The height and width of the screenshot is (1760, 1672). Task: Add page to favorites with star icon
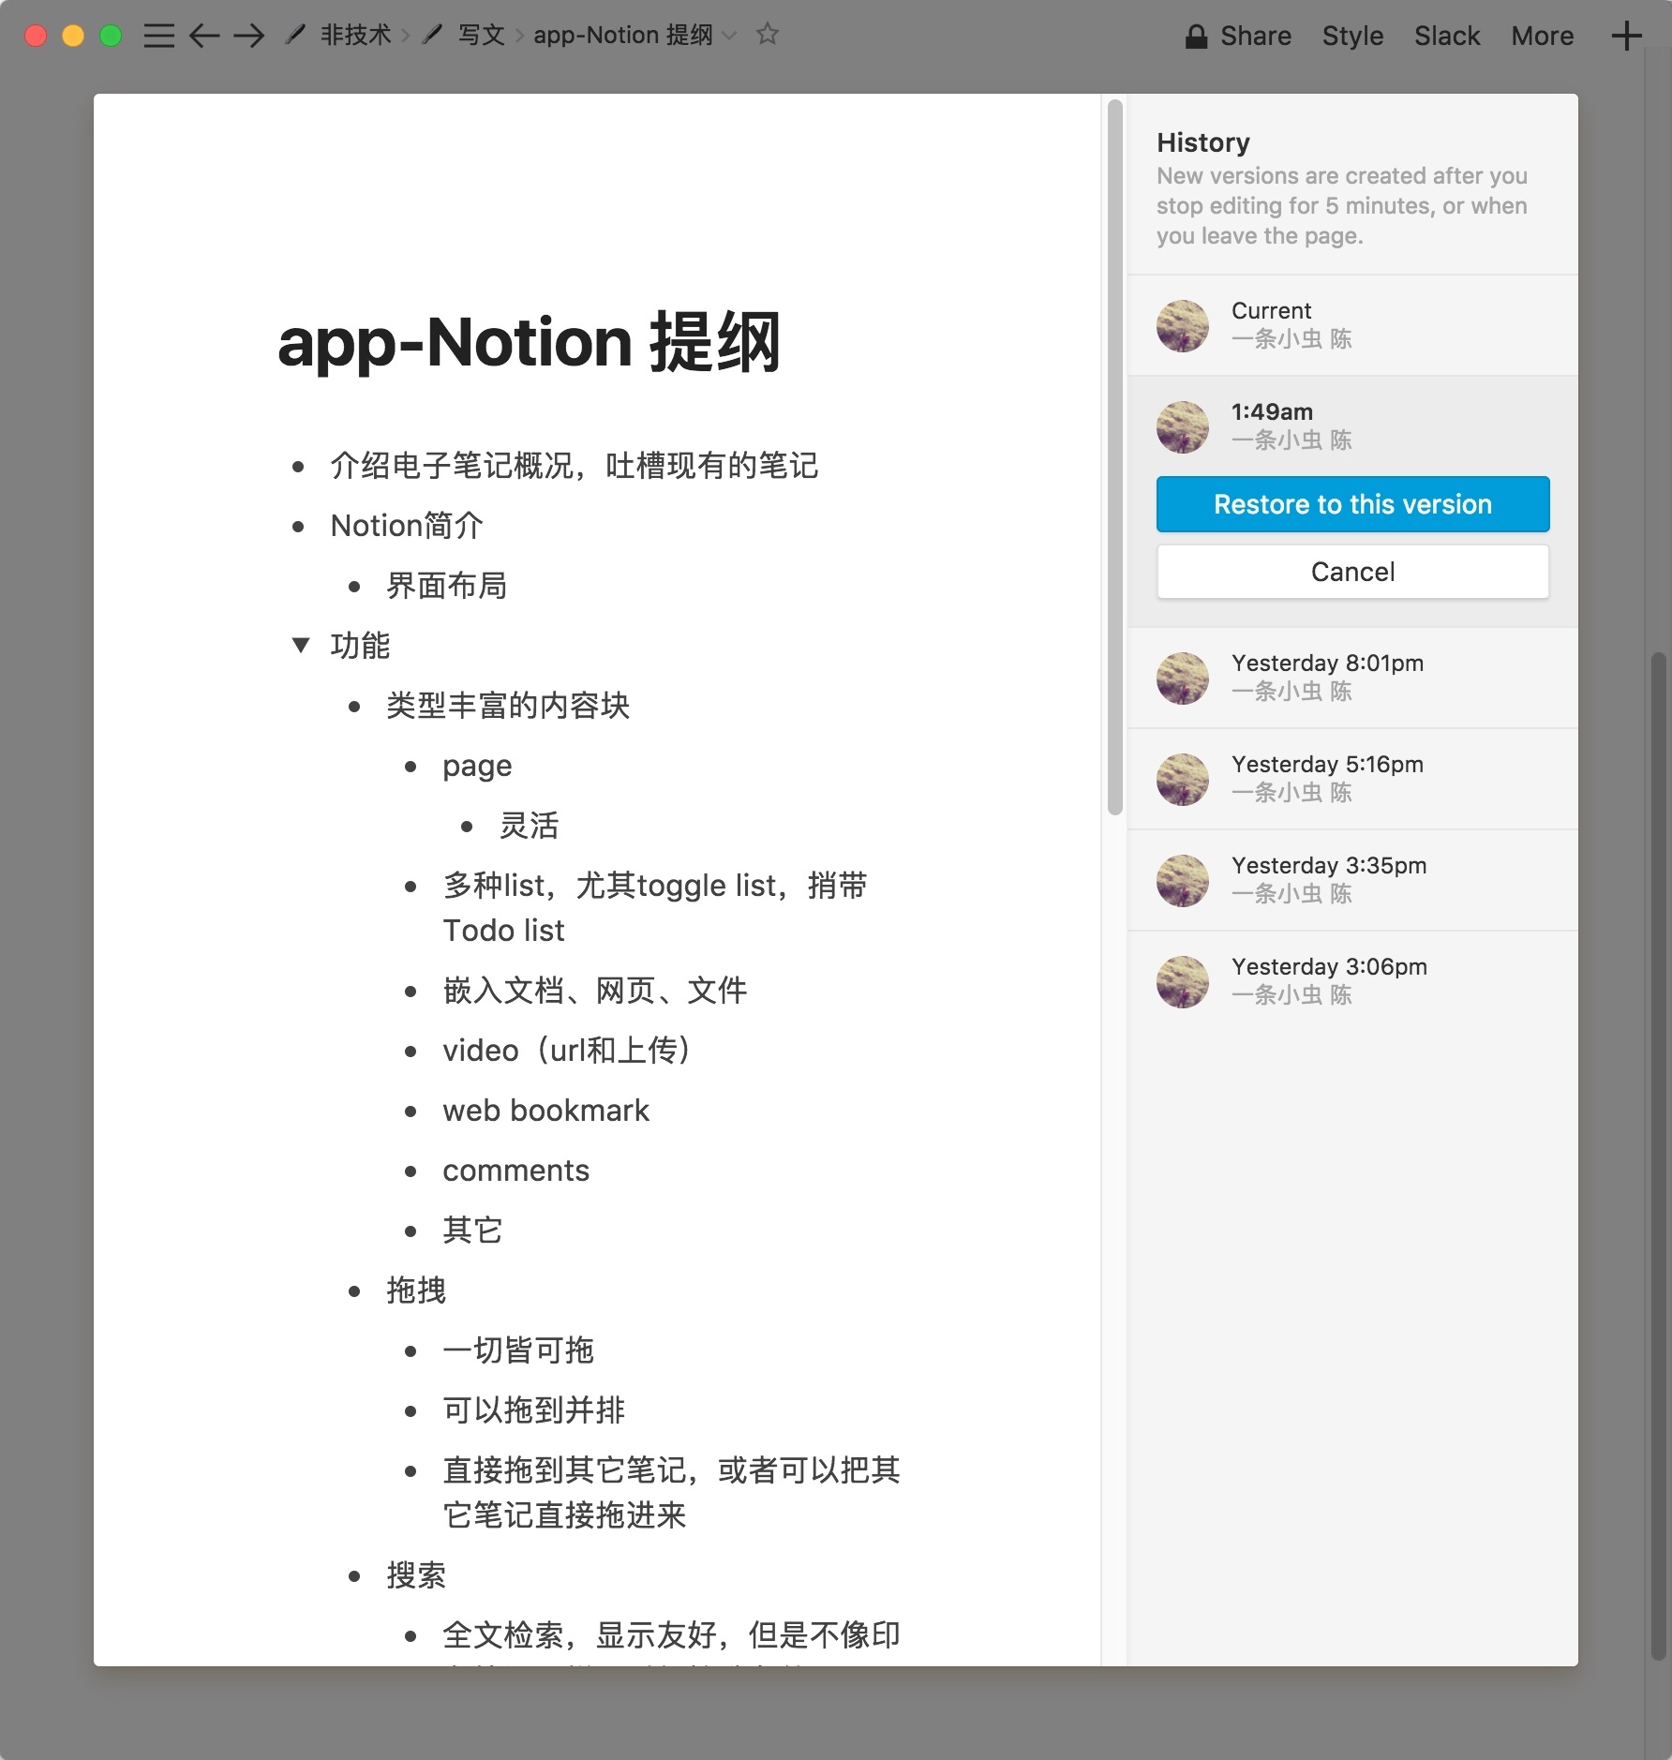pos(768,35)
